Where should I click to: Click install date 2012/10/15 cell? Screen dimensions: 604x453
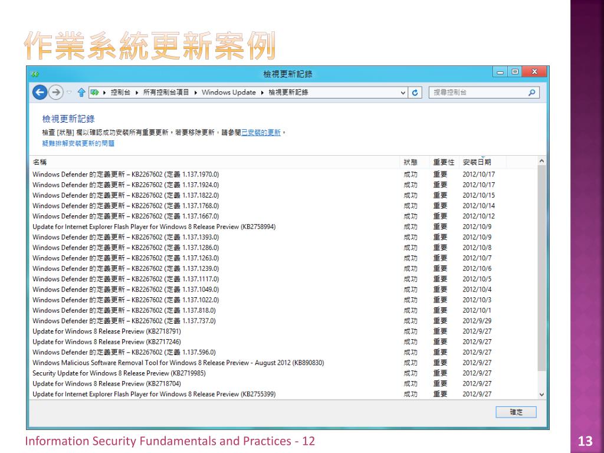pyautogui.click(x=478, y=195)
